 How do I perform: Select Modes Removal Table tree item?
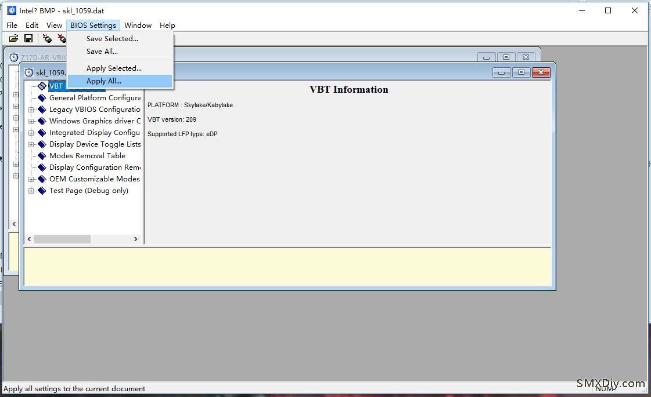point(87,156)
